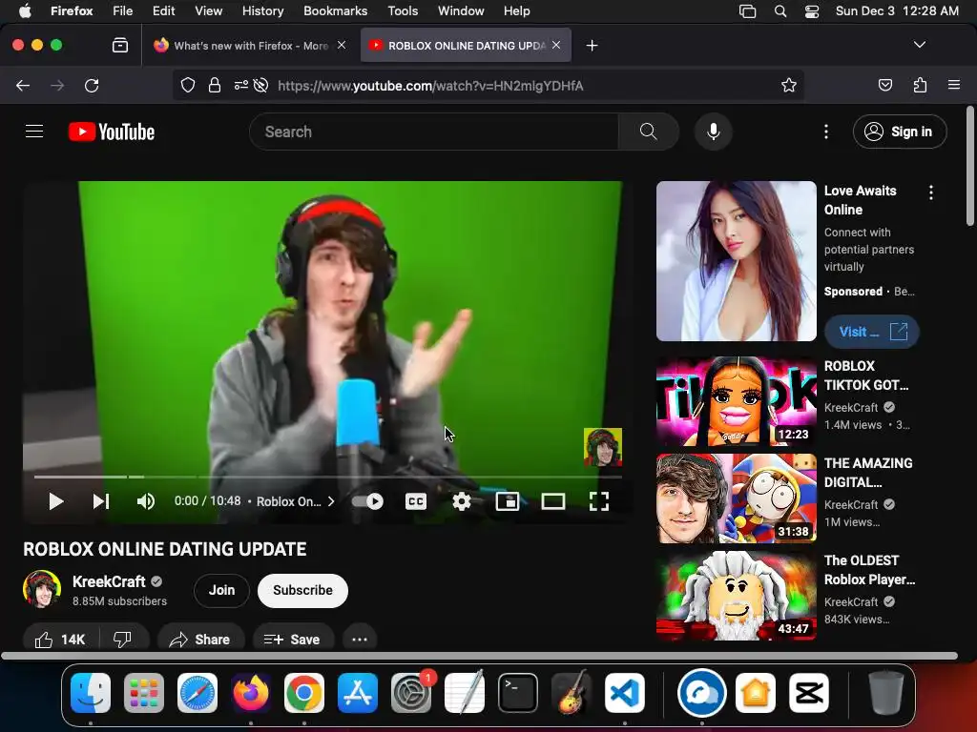
Task: Click the video progress bar
Action: (328, 477)
